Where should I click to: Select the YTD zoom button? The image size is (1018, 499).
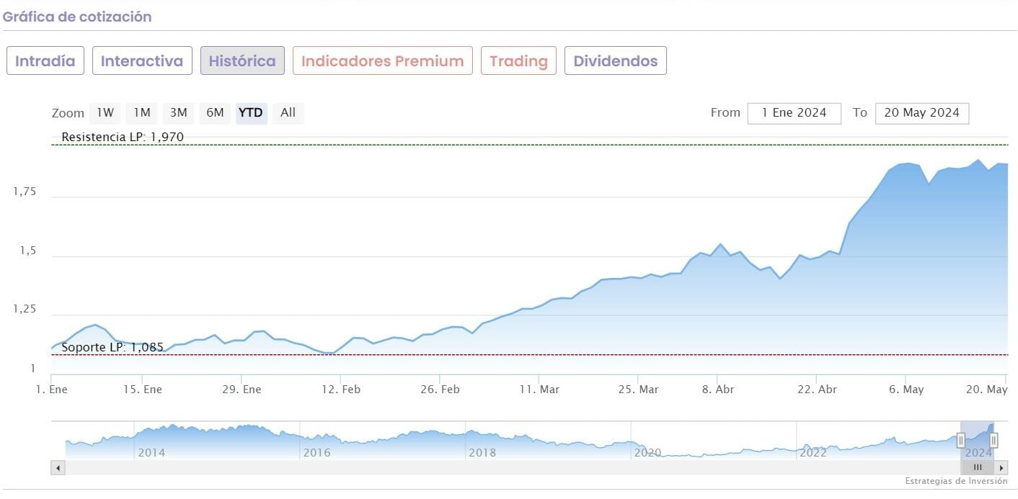pyautogui.click(x=251, y=113)
